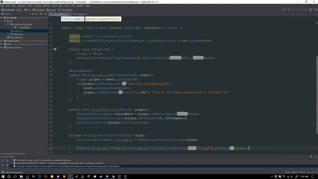Open the VCS menu
The image size is (318, 179).
pyautogui.click(x=73, y=5)
